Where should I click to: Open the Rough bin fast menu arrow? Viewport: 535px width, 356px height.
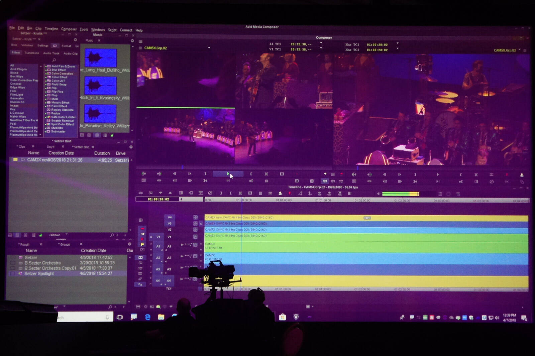130,244
